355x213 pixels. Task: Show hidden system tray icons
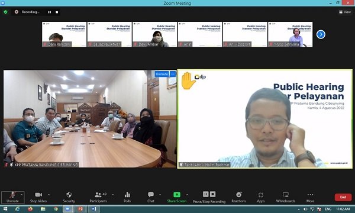pyautogui.click(x=299, y=209)
